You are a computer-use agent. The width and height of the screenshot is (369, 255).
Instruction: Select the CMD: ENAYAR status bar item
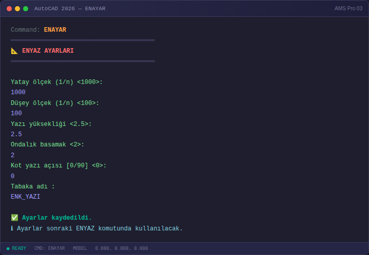click(49, 248)
